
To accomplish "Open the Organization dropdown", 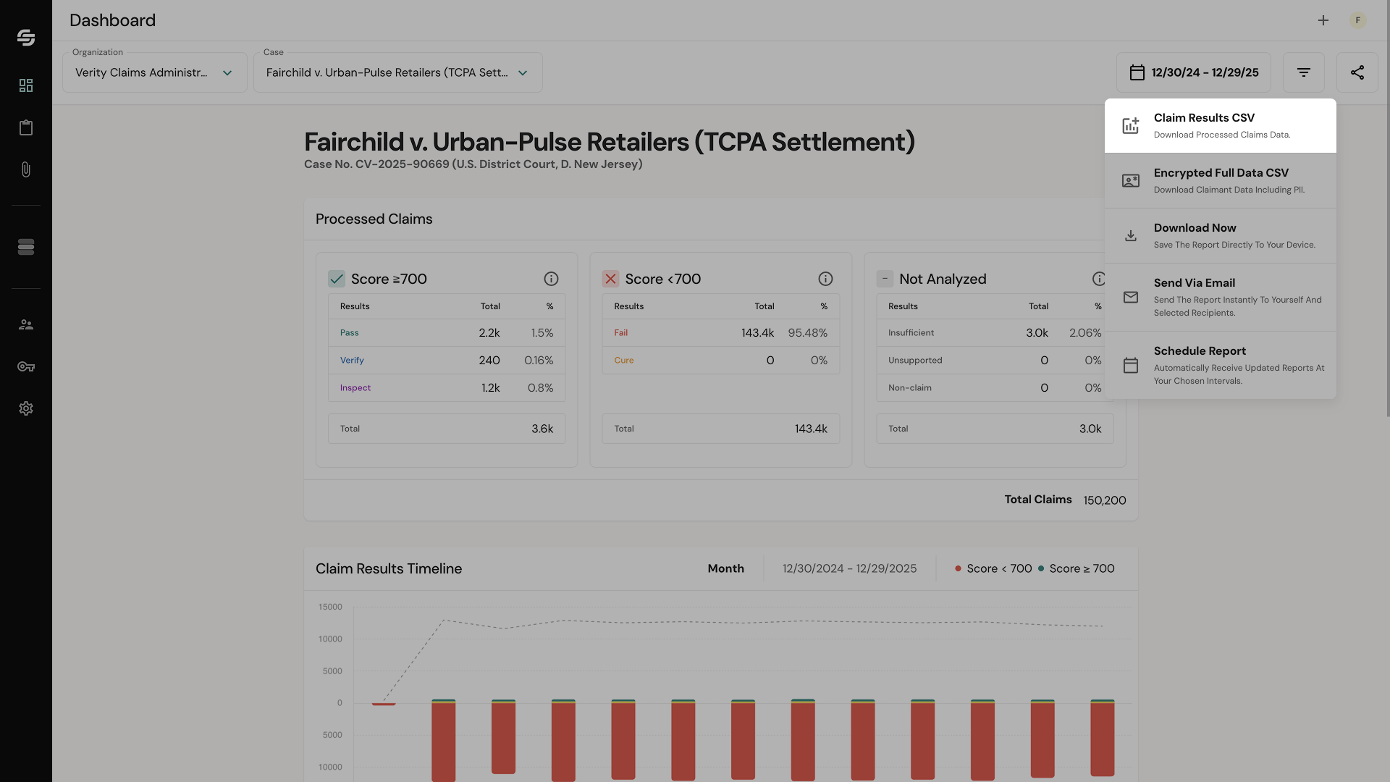I will pos(155,72).
